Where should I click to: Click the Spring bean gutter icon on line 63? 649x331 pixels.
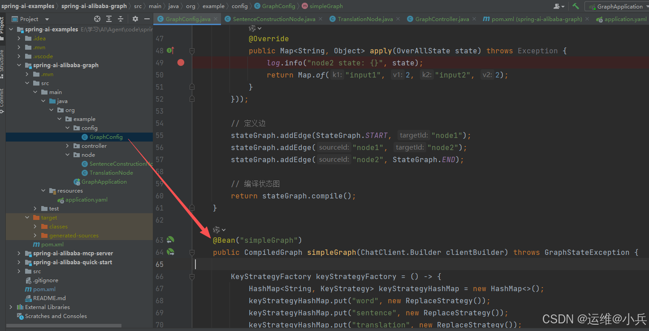pos(170,240)
